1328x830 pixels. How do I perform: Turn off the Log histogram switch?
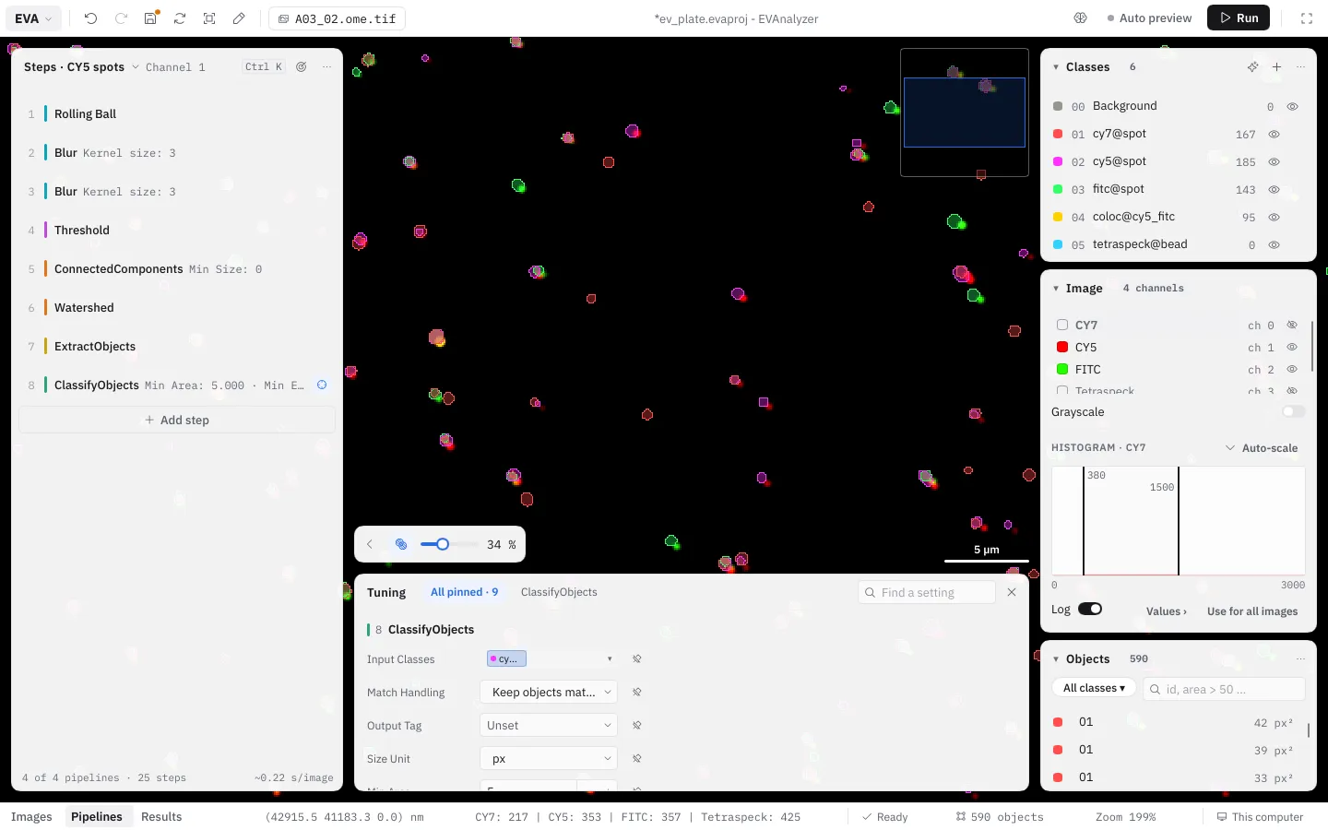(1090, 609)
